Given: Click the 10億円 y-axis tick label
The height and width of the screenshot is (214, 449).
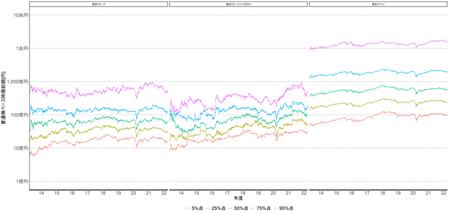Looking at the screenshot, I should click(x=21, y=148).
